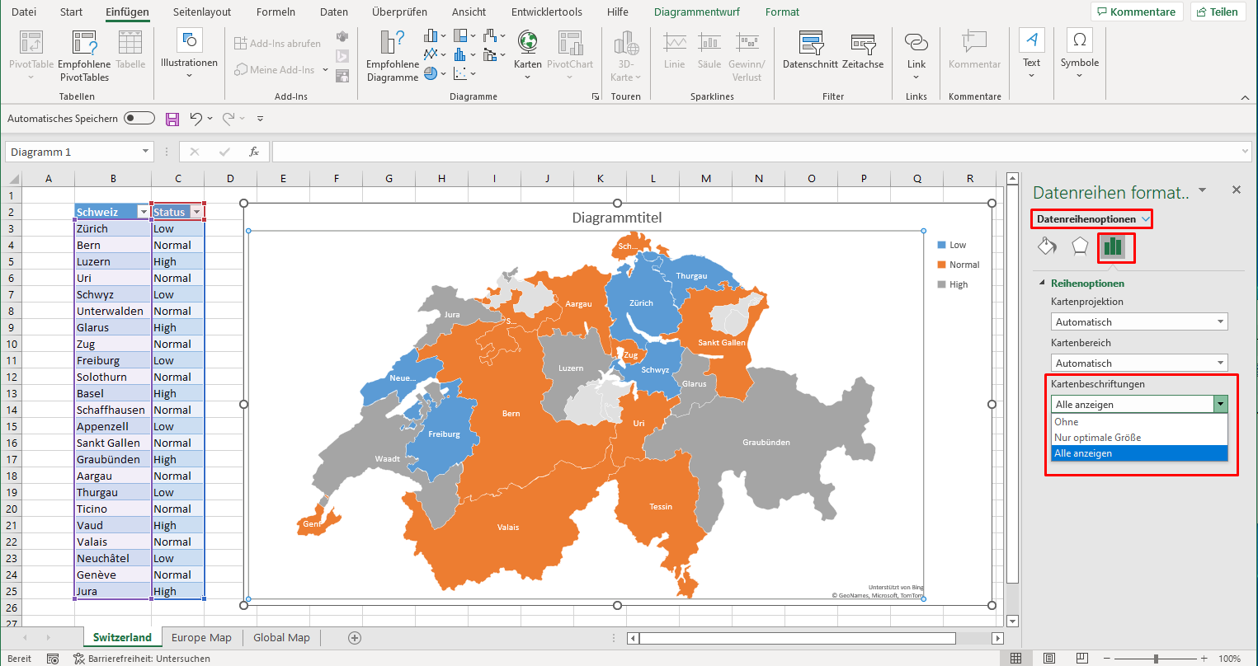Insert a Kommentar comment
The height and width of the screenshot is (666, 1258).
(x=974, y=49)
